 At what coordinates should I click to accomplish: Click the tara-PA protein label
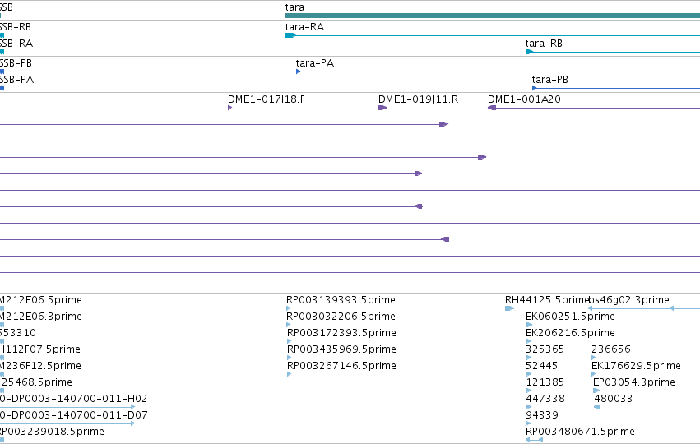point(315,63)
